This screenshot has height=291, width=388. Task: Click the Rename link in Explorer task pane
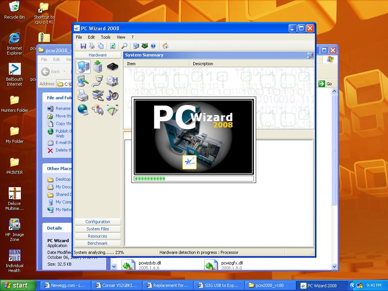(x=63, y=108)
